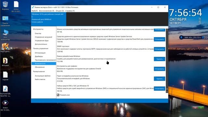This screenshot has width=208, height=117.
Task: Select Дополнительно in the sidebar
Action: (41, 44)
